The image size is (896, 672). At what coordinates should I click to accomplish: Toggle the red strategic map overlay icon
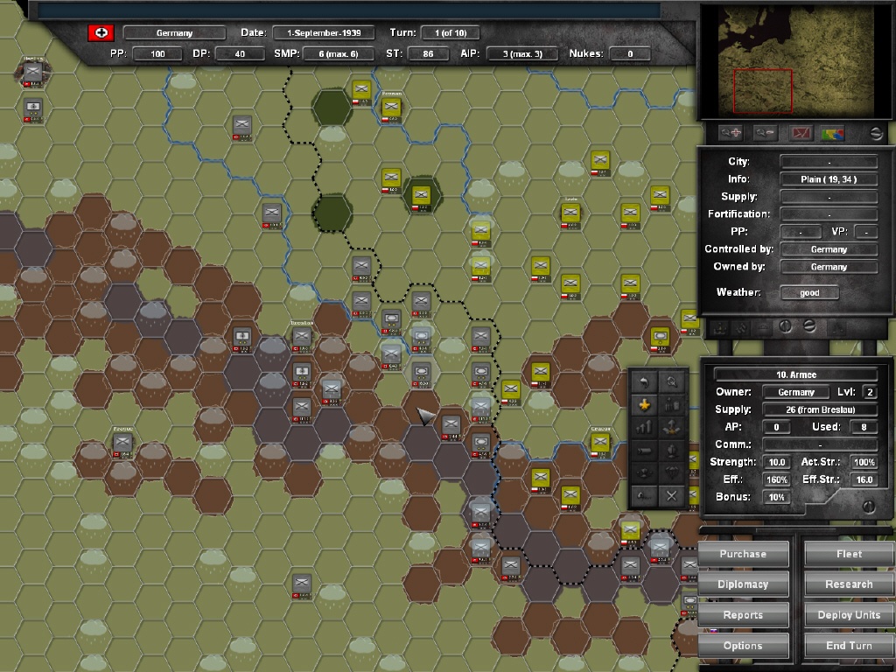point(801,133)
